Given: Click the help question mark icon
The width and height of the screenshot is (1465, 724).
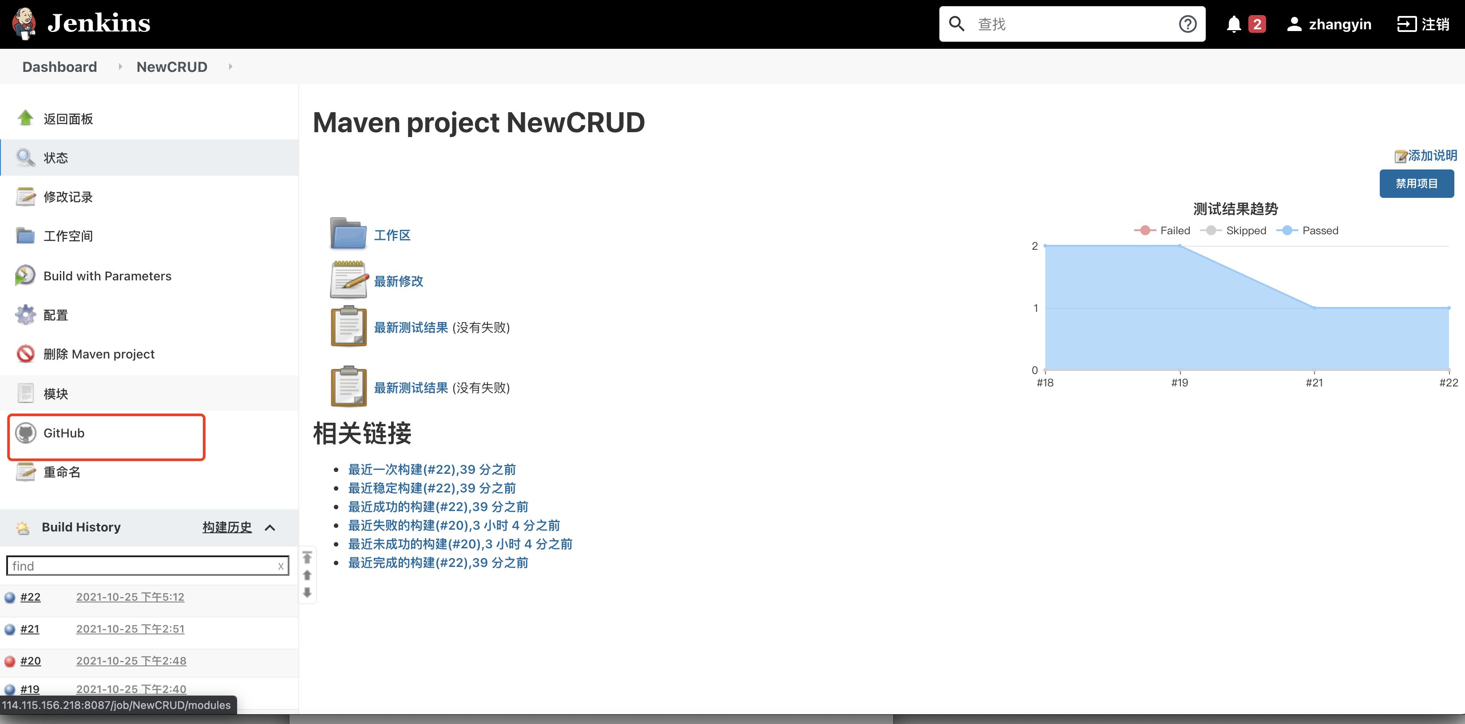Looking at the screenshot, I should coord(1188,24).
